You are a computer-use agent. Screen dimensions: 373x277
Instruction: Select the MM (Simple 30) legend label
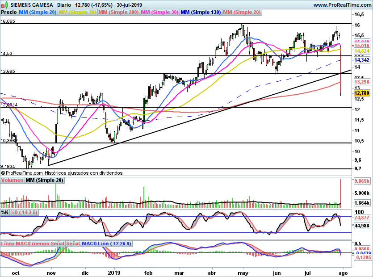tap(159, 12)
